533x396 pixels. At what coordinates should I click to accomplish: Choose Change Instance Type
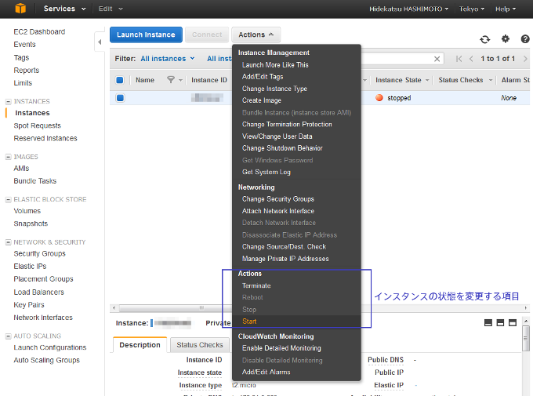coord(274,89)
